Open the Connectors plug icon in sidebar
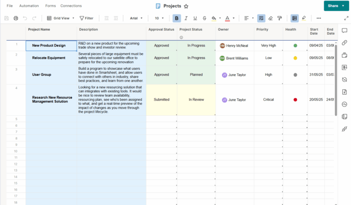Image resolution: width=351 pixels, height=205 pixels. (x=344, y=129)
